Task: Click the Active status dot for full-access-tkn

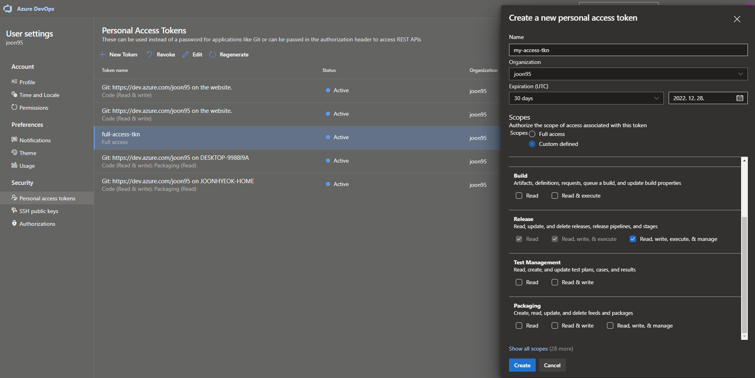Action: pos(328,137)
